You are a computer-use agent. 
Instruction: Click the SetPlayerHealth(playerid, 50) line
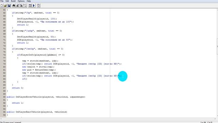coord(36,37)
